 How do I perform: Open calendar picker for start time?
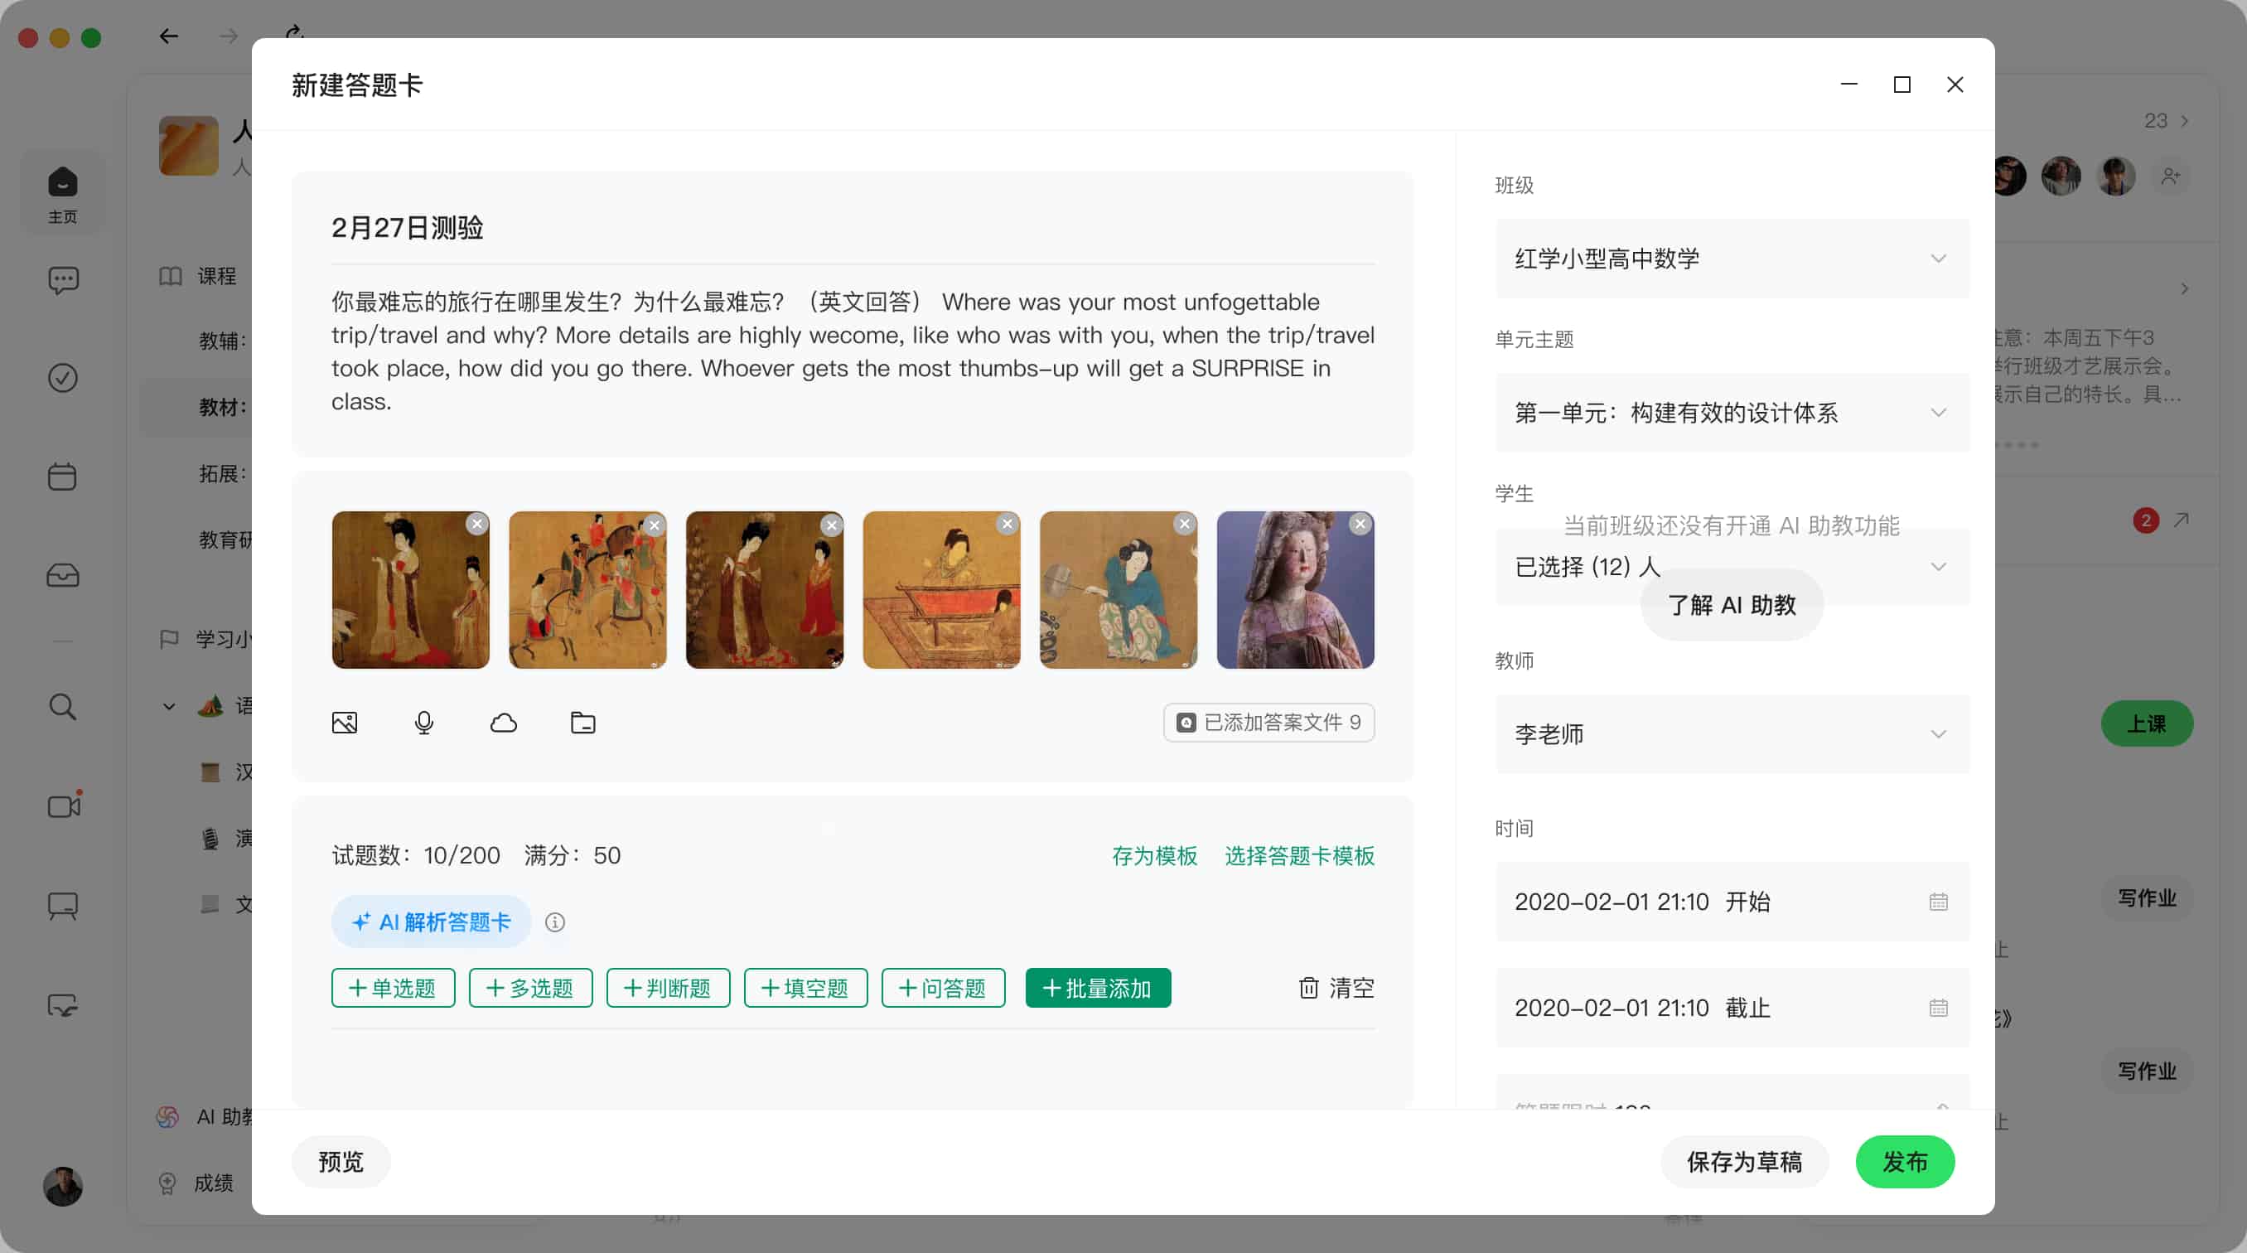click(x=1938, y=902)
